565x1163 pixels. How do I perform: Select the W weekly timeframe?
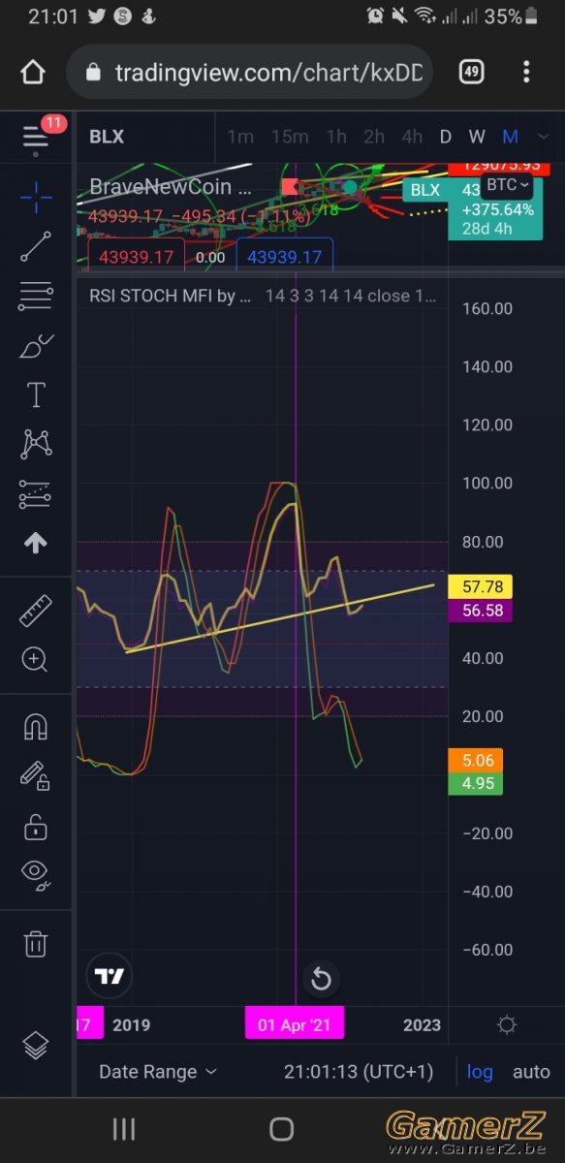point(477,137)
